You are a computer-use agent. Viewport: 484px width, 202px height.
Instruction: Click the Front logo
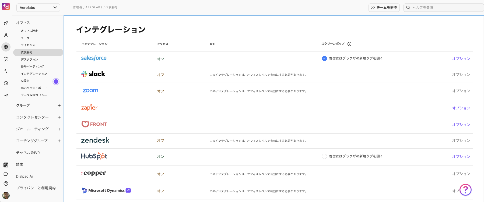[94, 124]
